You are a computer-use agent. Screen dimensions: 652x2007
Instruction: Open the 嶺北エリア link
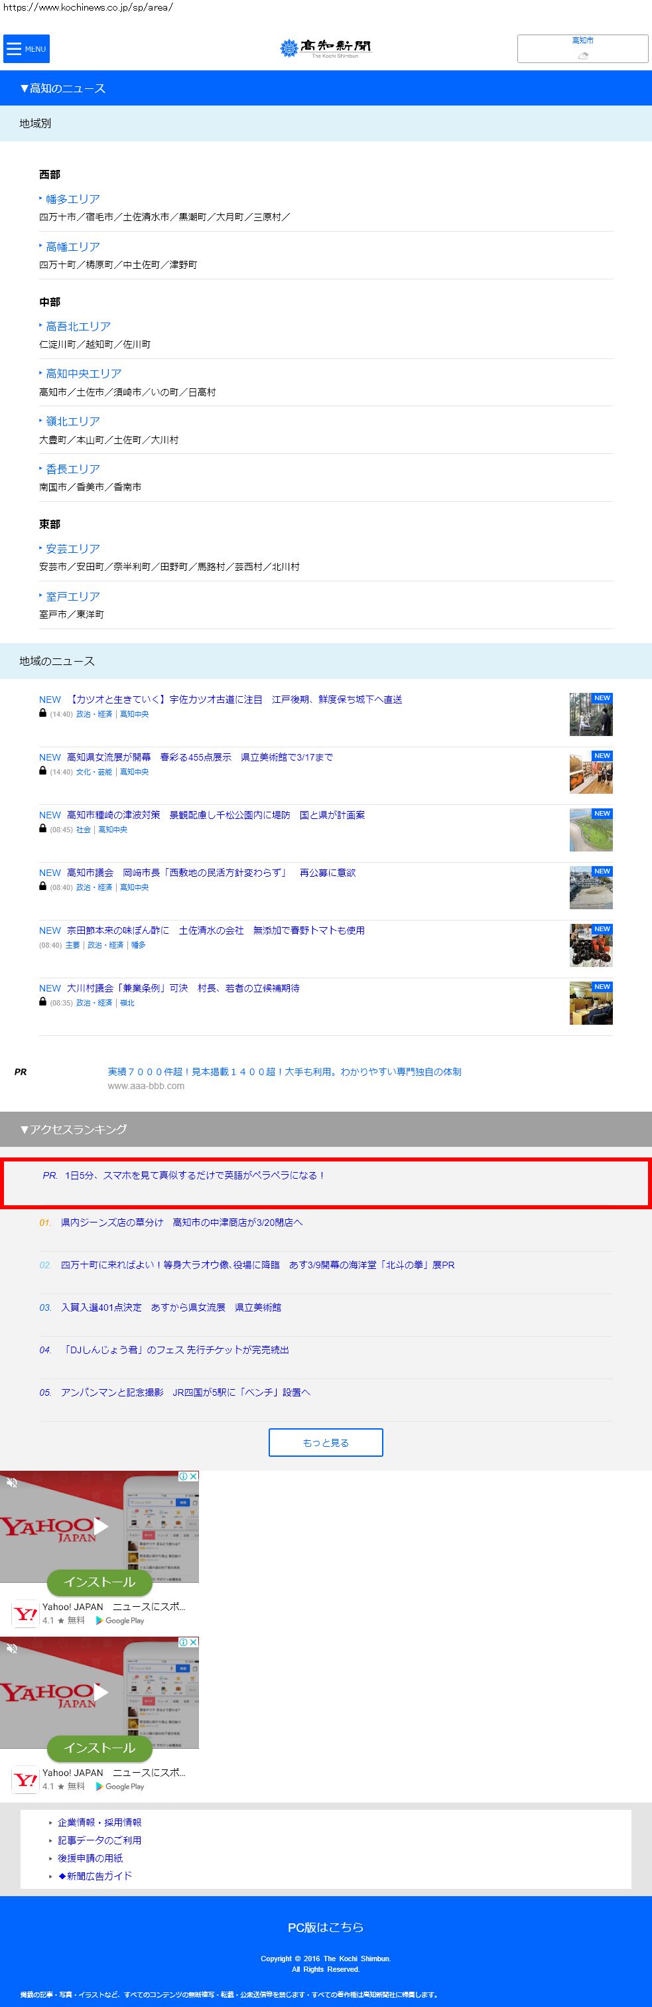72,421
